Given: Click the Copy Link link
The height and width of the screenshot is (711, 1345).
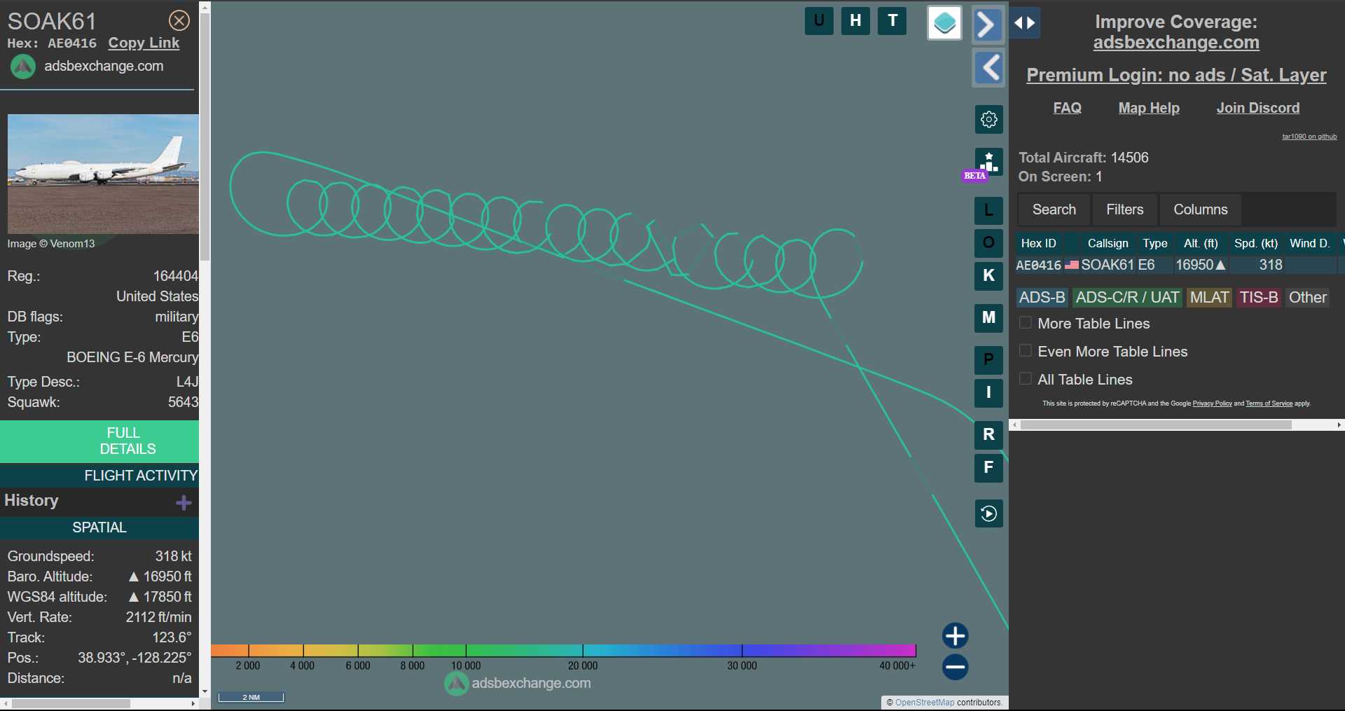Looking at the screenshot, I should click(x=144, y=43).
